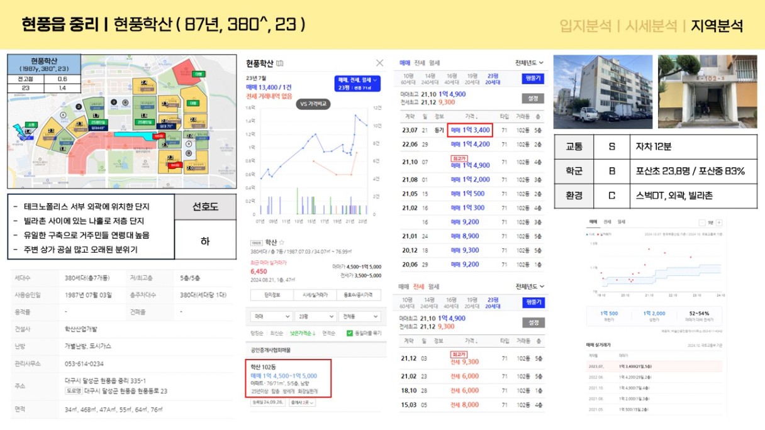Decrease chart period with the minus button
This screenshot has height=430, width=765.
pos(703,223)
